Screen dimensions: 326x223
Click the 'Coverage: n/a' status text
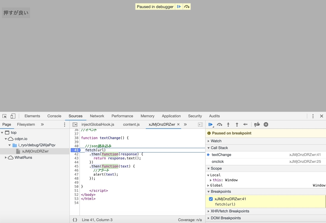click(x=190, y=220)
